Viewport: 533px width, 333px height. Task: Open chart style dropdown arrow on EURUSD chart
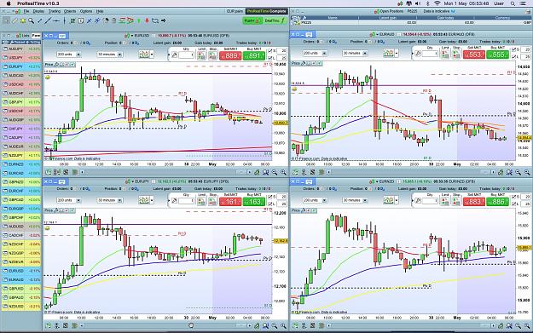point(152,55)
